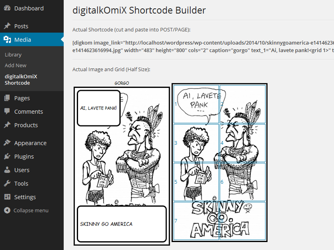Click the Dashboard gauge icon
The height and width of the screenshot is (250, 334).
click(7, 8)
